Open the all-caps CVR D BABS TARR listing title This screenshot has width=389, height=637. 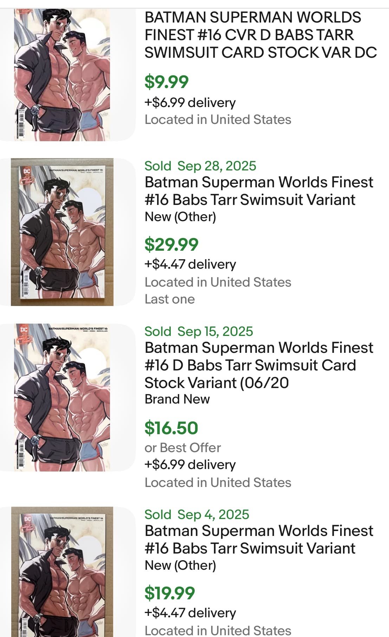point(260,35)
